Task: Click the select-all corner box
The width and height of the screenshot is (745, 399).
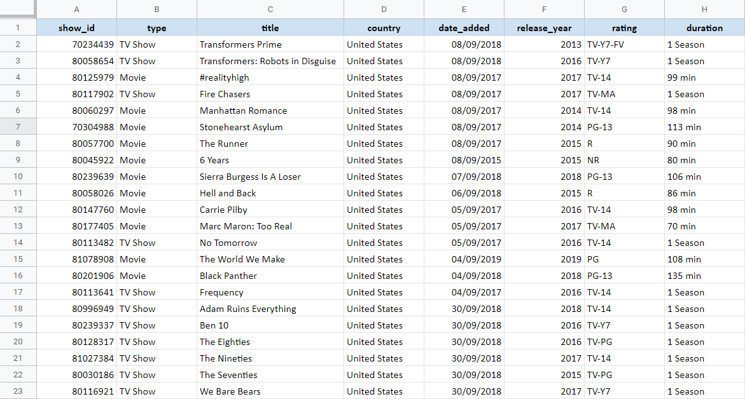Action: (18, 9)
